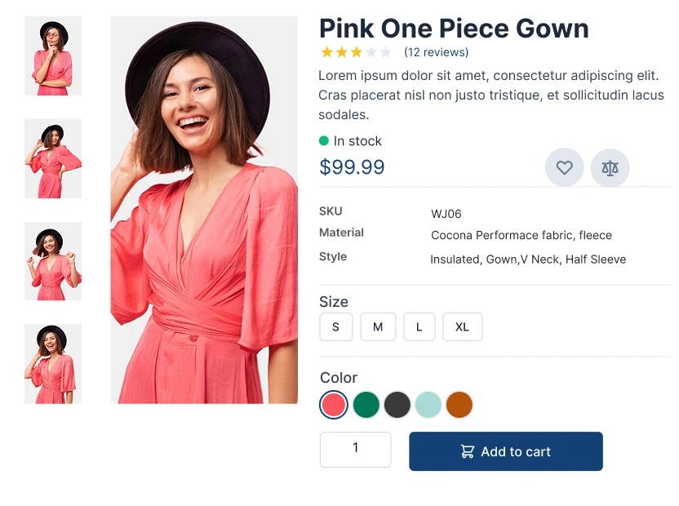Pick size XL option

click(x=462, y=327)
